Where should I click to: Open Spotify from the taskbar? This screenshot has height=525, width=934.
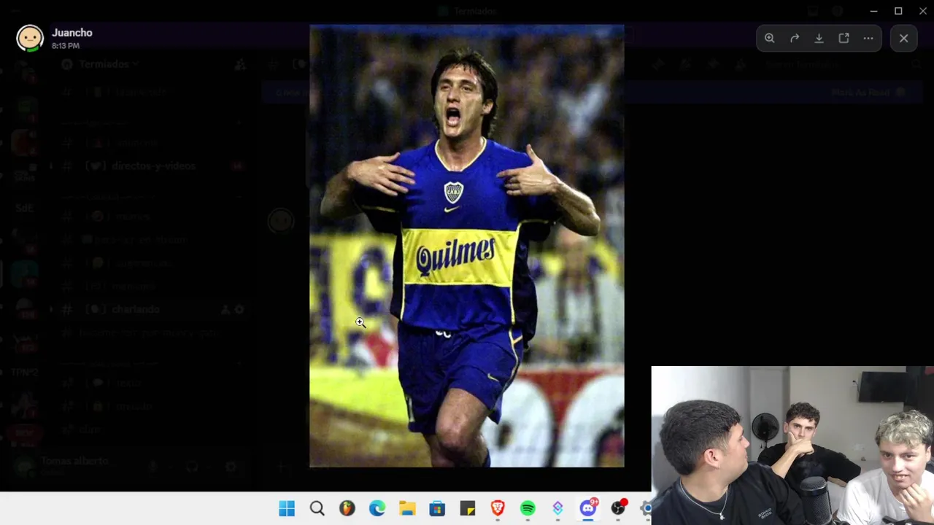528,508
